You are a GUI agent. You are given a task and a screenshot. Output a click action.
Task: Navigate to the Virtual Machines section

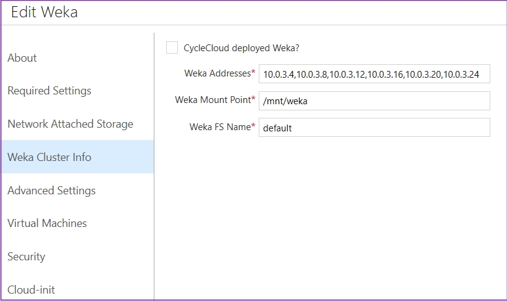tap(47, 223)
